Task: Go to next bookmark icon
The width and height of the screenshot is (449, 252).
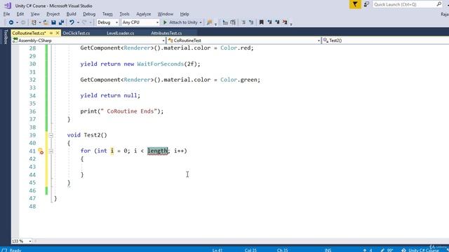Action: [x=277, y=22]
